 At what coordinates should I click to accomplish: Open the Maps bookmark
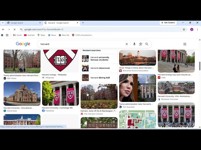41,35
